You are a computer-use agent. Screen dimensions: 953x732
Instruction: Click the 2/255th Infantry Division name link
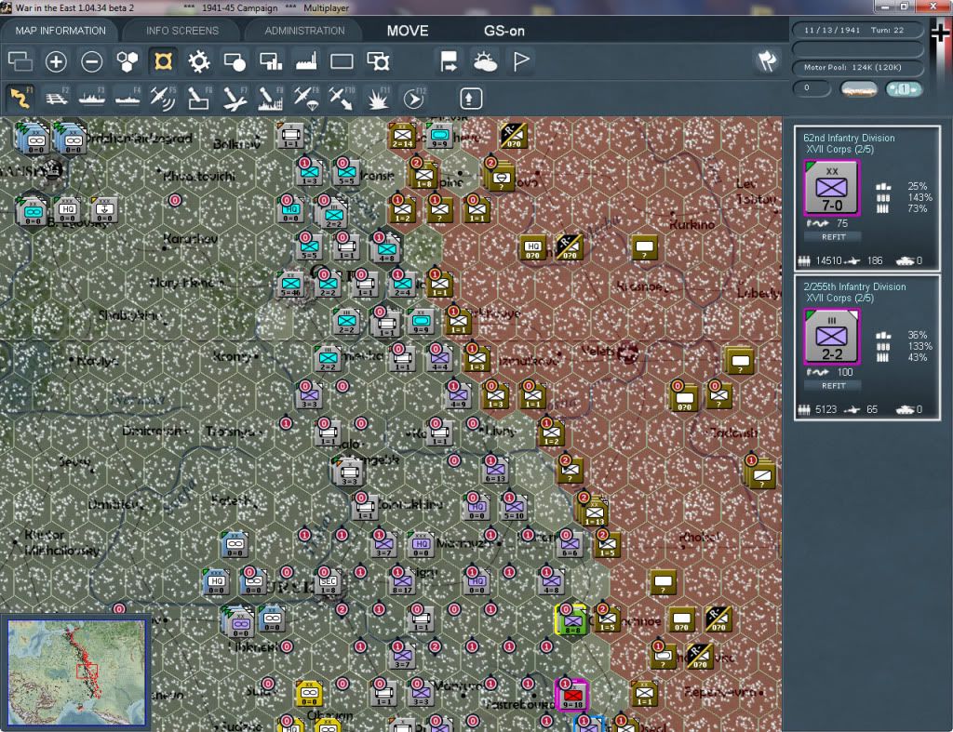tap(854, 286)
